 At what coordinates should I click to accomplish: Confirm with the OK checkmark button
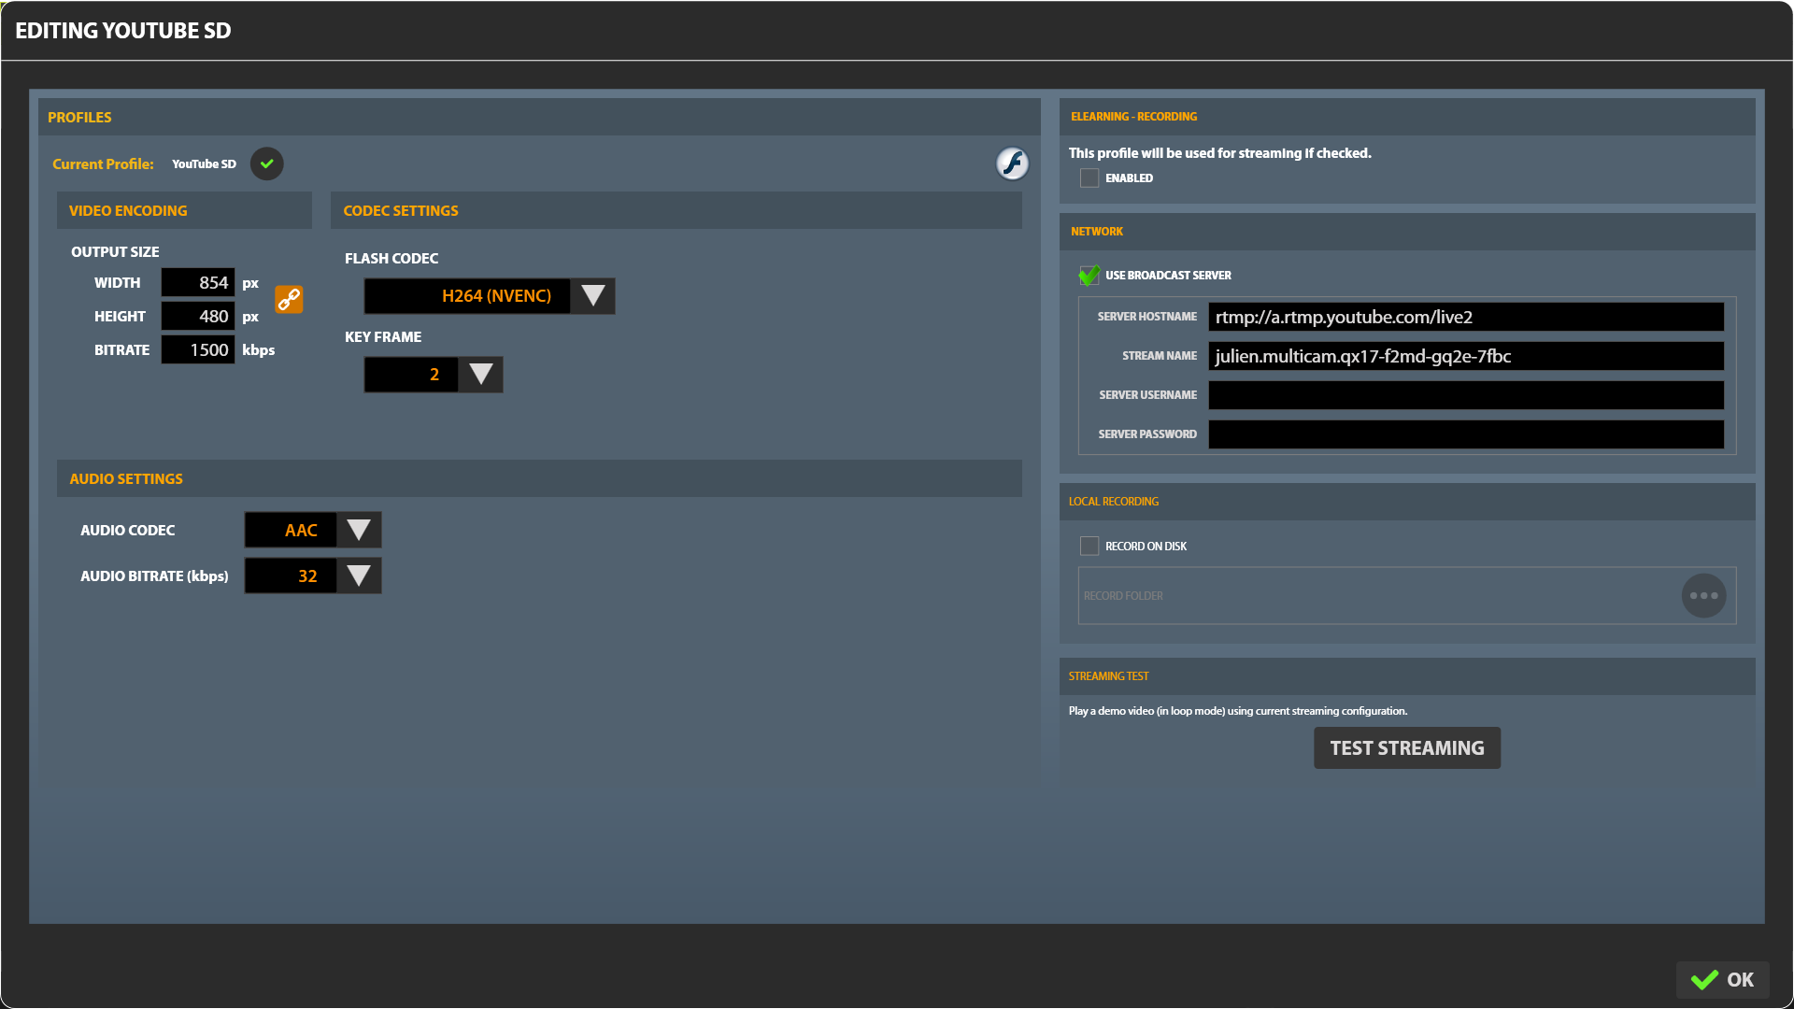pyautogui.click(x=1722, y=979)
